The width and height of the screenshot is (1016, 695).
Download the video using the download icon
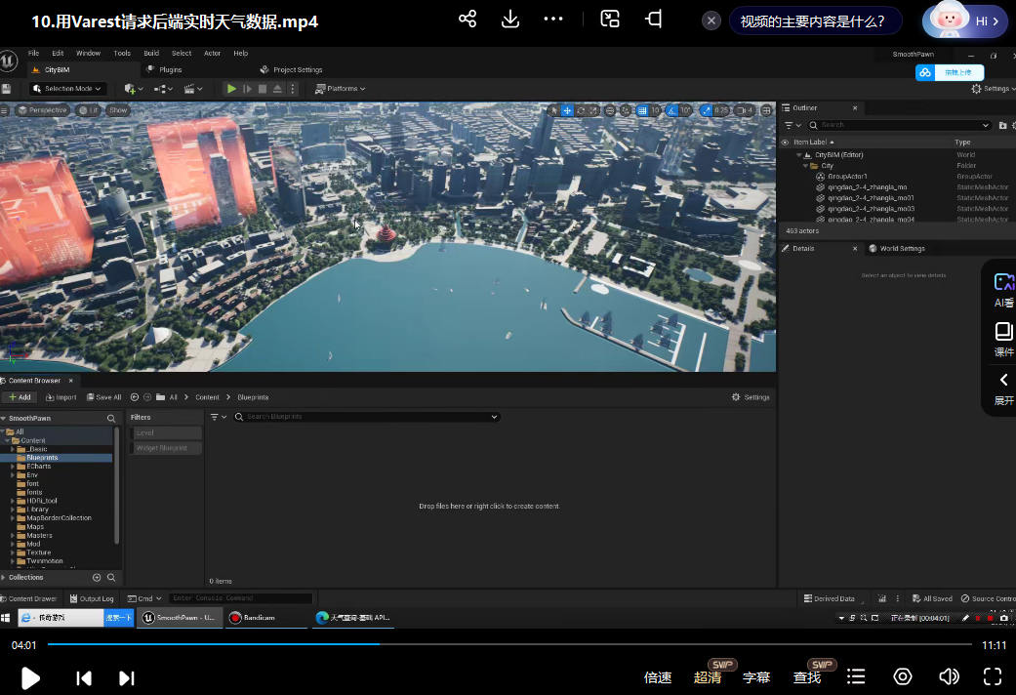(509, 20)
